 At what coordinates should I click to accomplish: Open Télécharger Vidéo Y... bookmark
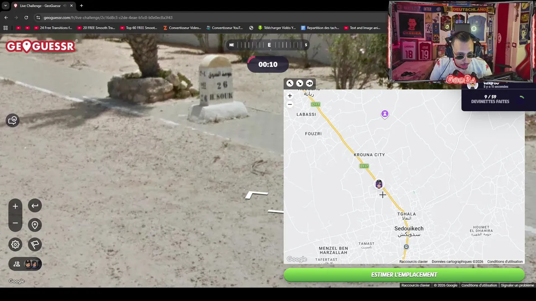click(277, 28)
